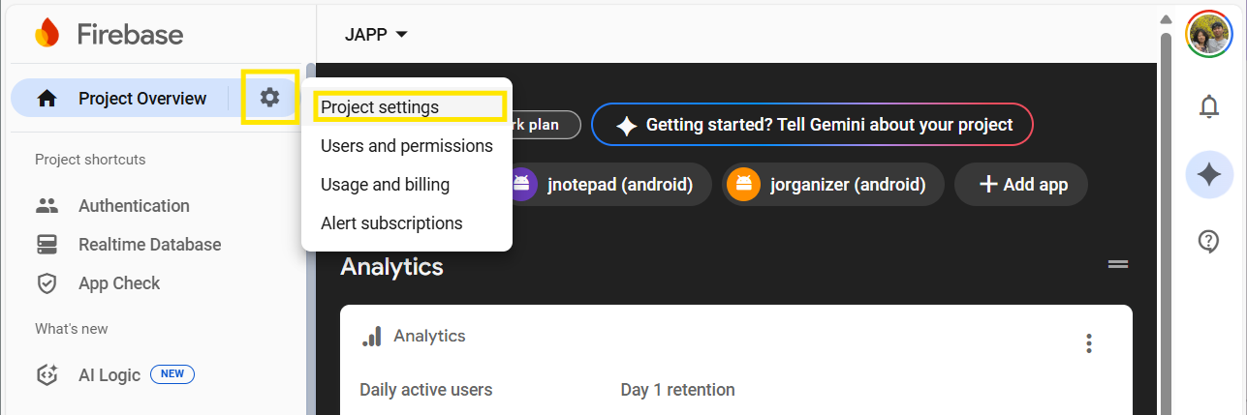The width and height of the screenshot is (1247, 415).
Task: Open Authentication in the sidebar
Action: click(134, 206)
